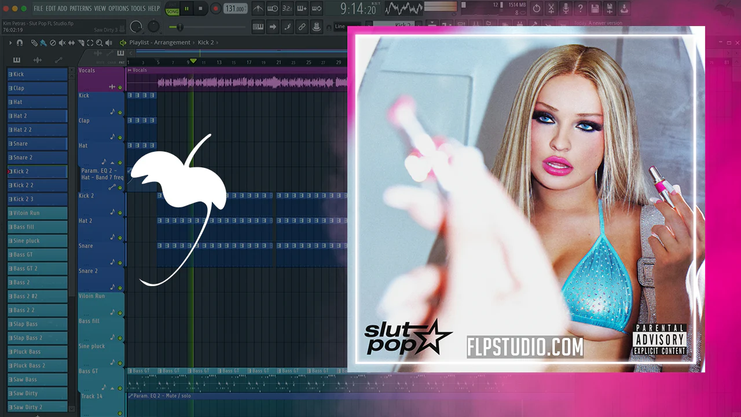Mute the Clap track
Viewport: 741px width, 417px height.
click(x=120, y=137)
